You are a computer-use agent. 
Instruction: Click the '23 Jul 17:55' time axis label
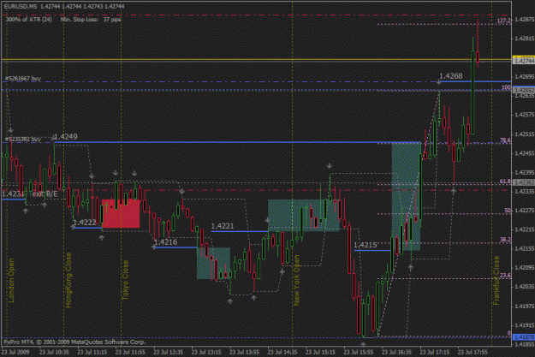473,352
